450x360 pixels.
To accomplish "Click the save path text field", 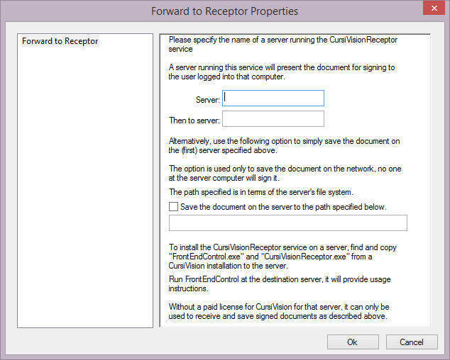I will [x=287, y=223].
